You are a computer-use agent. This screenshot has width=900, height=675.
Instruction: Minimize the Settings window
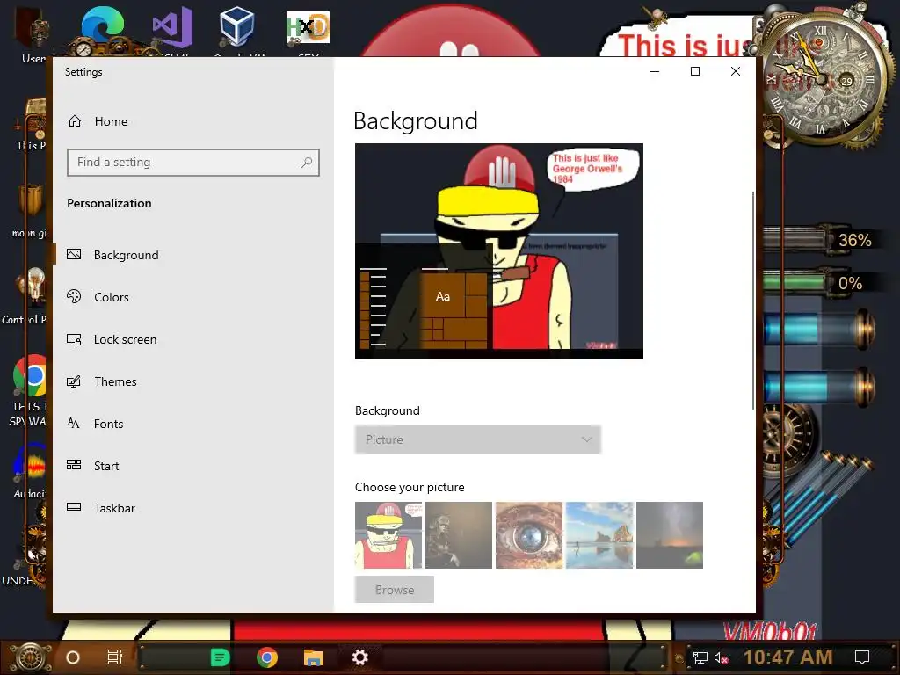(655, 72)
